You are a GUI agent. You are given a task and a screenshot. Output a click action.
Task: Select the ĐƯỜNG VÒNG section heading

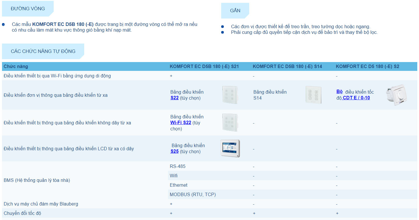(x=28, y=9)
